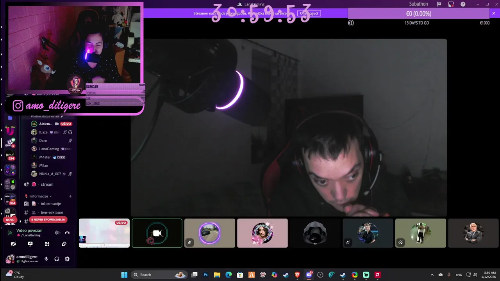The image size is (500, 281).
Task: Select the suited man avatar tile
Action: pyautogui.click(x=473, y=233)
